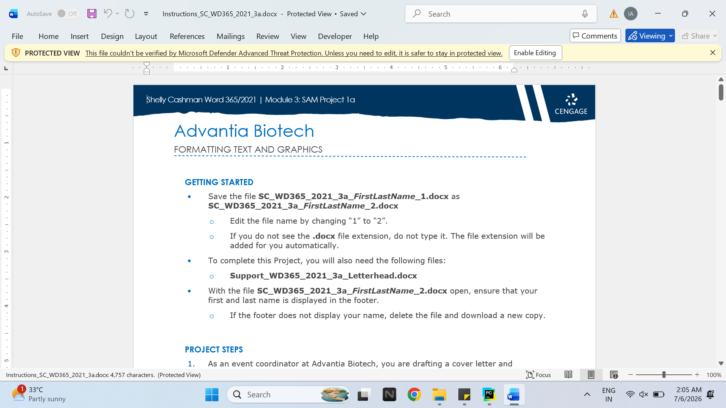Toggle the AutoSave switch

pyautogui.click(x=68, y=14)
